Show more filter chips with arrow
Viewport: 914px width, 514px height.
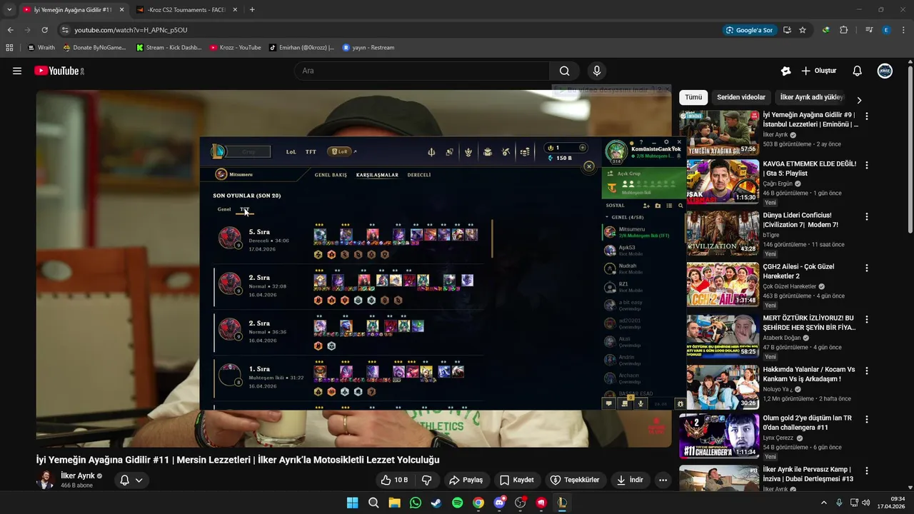[x=859, y=100]
